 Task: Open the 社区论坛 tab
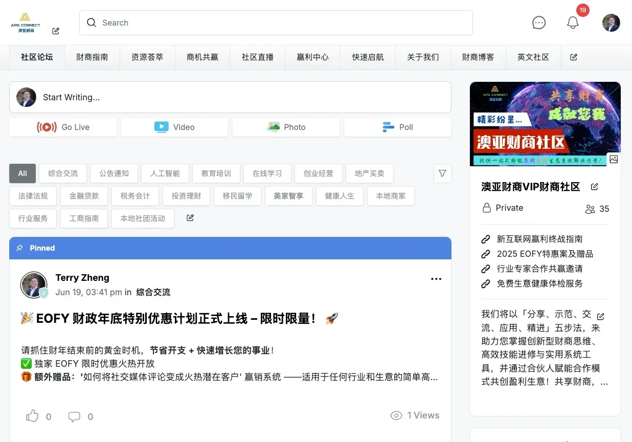pos(37,57)
